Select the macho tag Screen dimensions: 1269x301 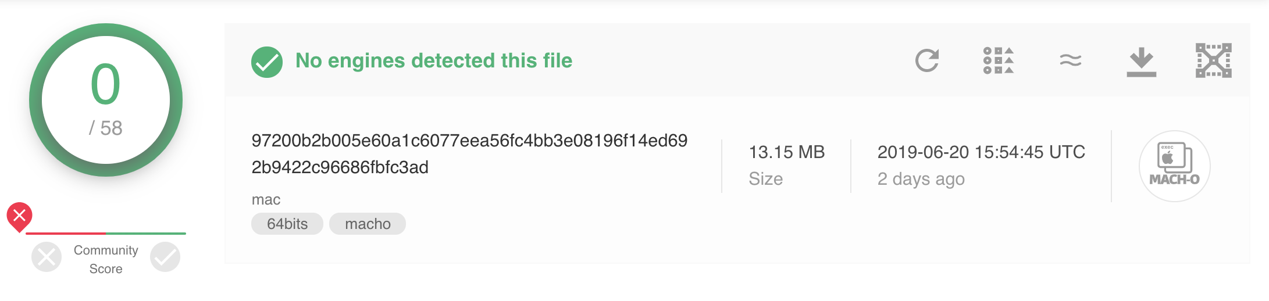(368, 224)
